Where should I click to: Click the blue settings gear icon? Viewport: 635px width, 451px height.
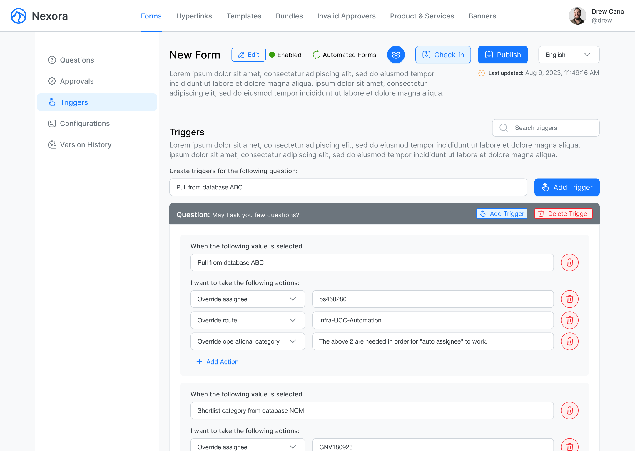pos(396,55)
